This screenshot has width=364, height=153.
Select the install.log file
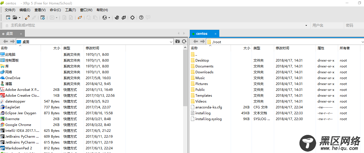[x=201, y=113]
